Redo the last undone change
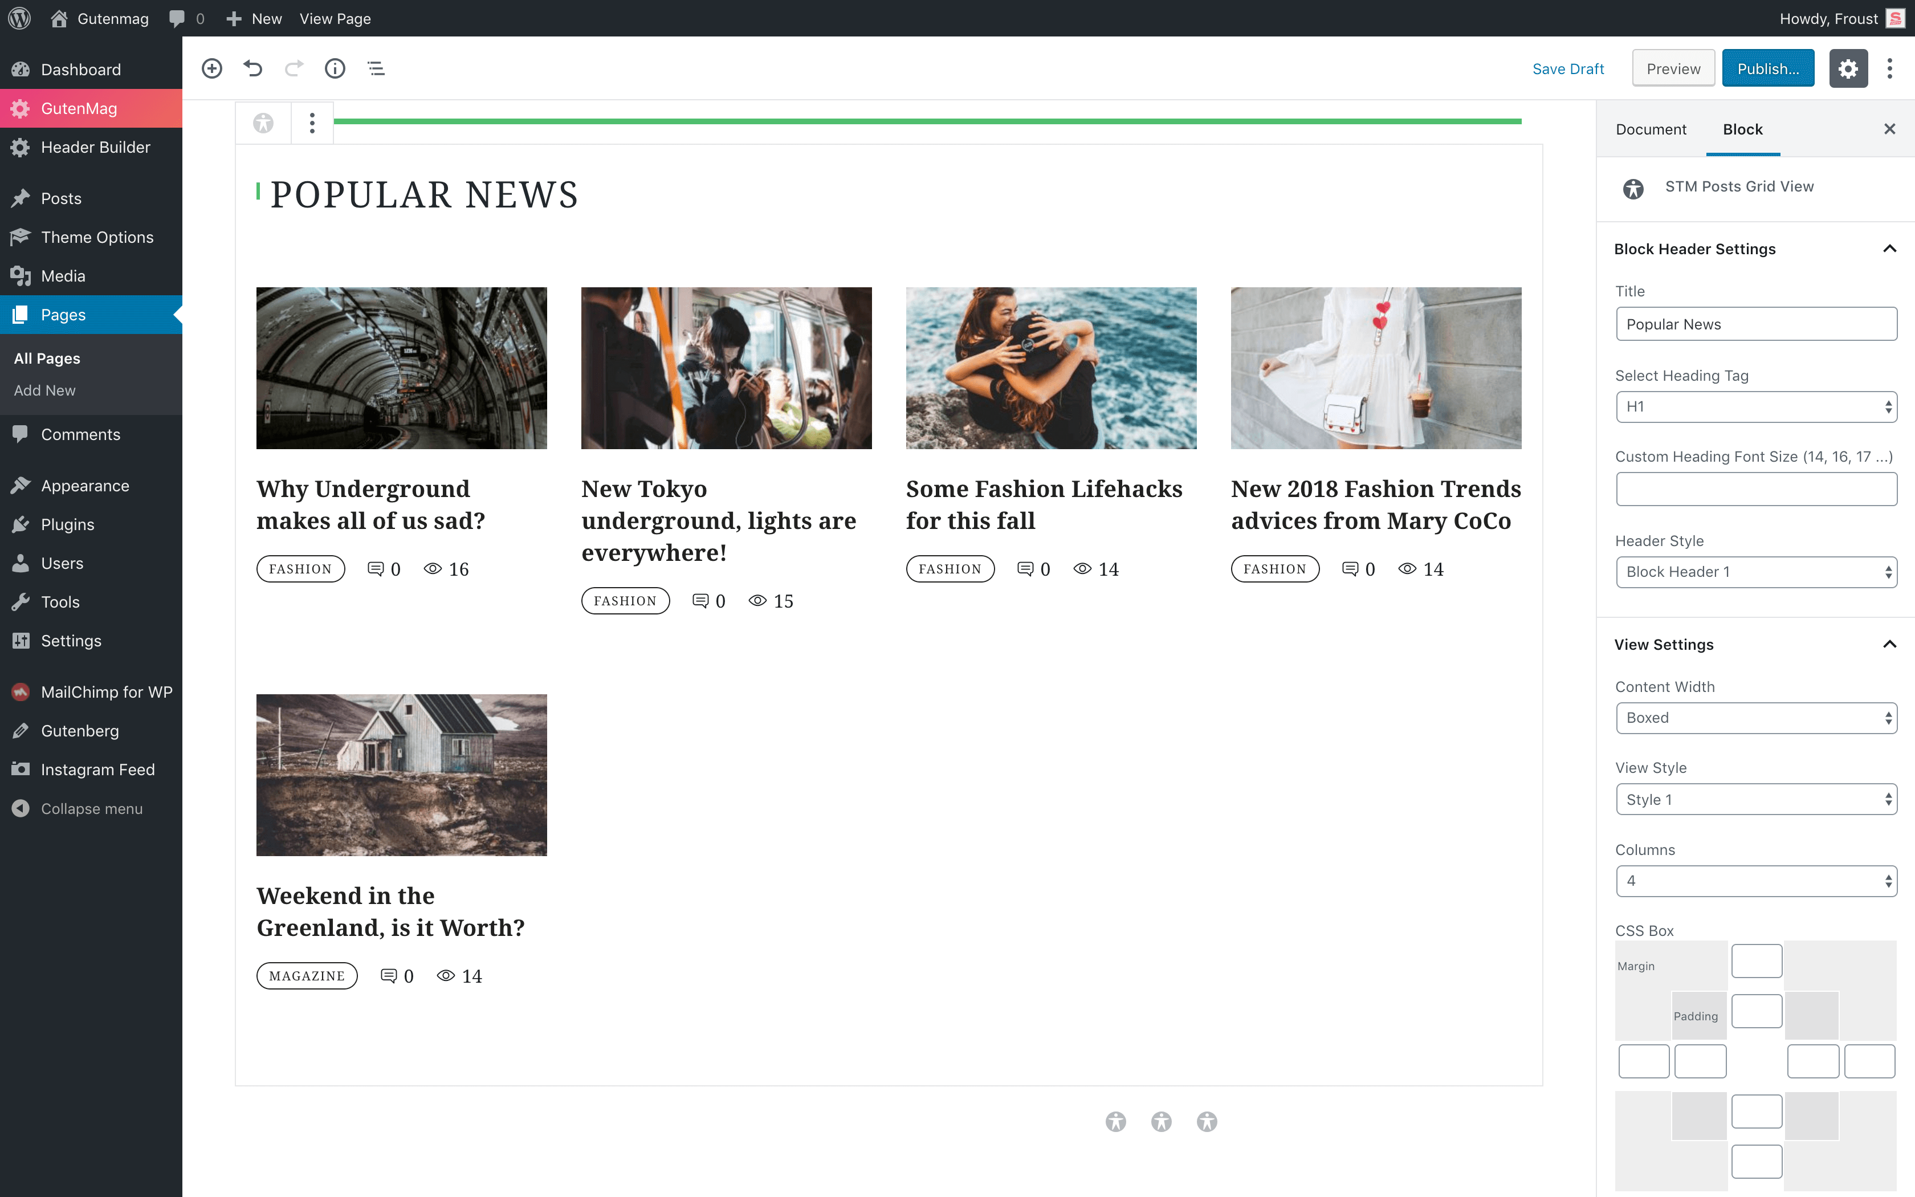 click(294, 68)
